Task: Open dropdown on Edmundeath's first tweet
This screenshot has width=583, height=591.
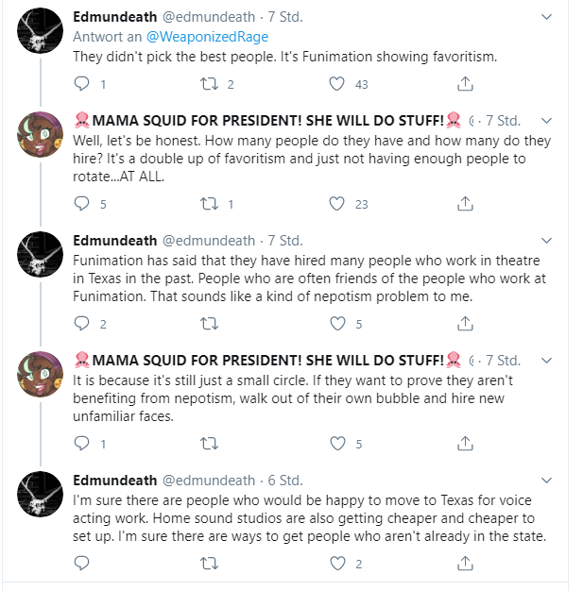Action: tap(546, 17)
